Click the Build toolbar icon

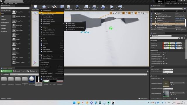pos(103,7)
